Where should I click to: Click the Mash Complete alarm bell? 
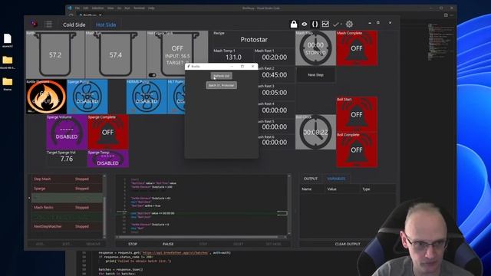pyautogui.click(x=357, y=48)
